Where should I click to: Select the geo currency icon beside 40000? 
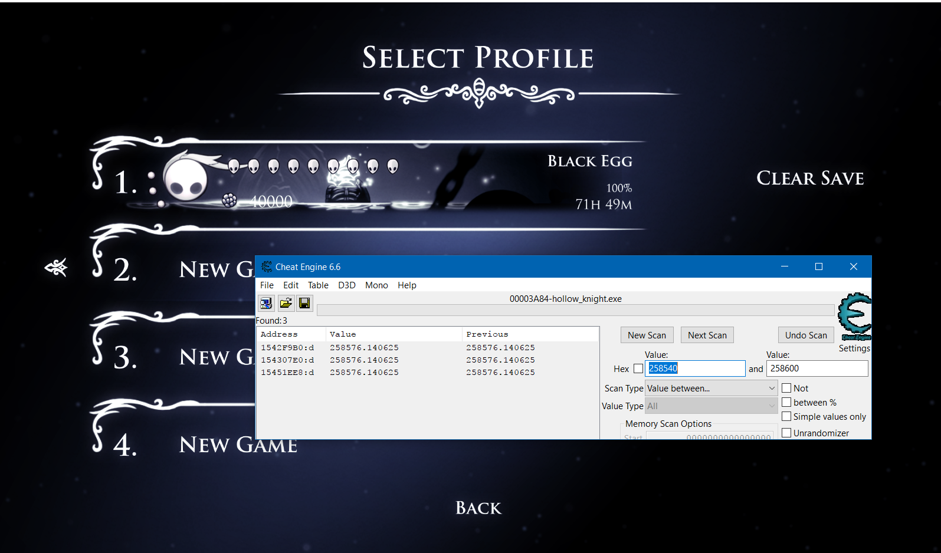click(x=229, y=200)
